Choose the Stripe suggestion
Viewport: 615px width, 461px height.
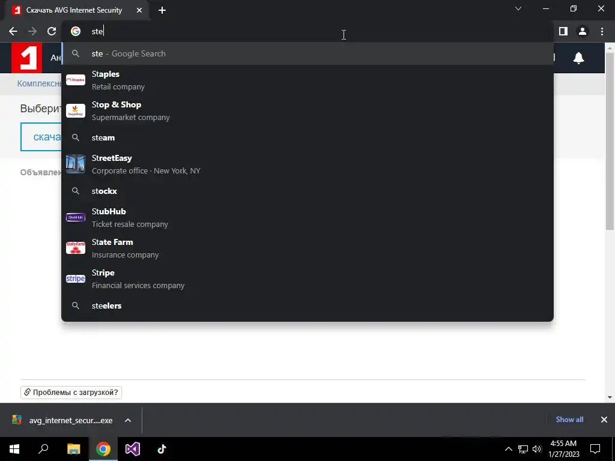(x=307, y=279)
